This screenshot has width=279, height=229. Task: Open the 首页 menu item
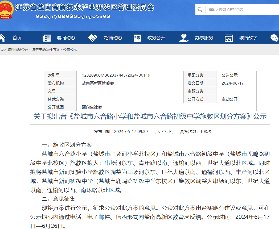[17, 38]
